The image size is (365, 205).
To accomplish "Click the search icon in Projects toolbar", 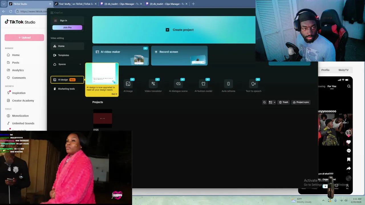I will tap(264, 102).
